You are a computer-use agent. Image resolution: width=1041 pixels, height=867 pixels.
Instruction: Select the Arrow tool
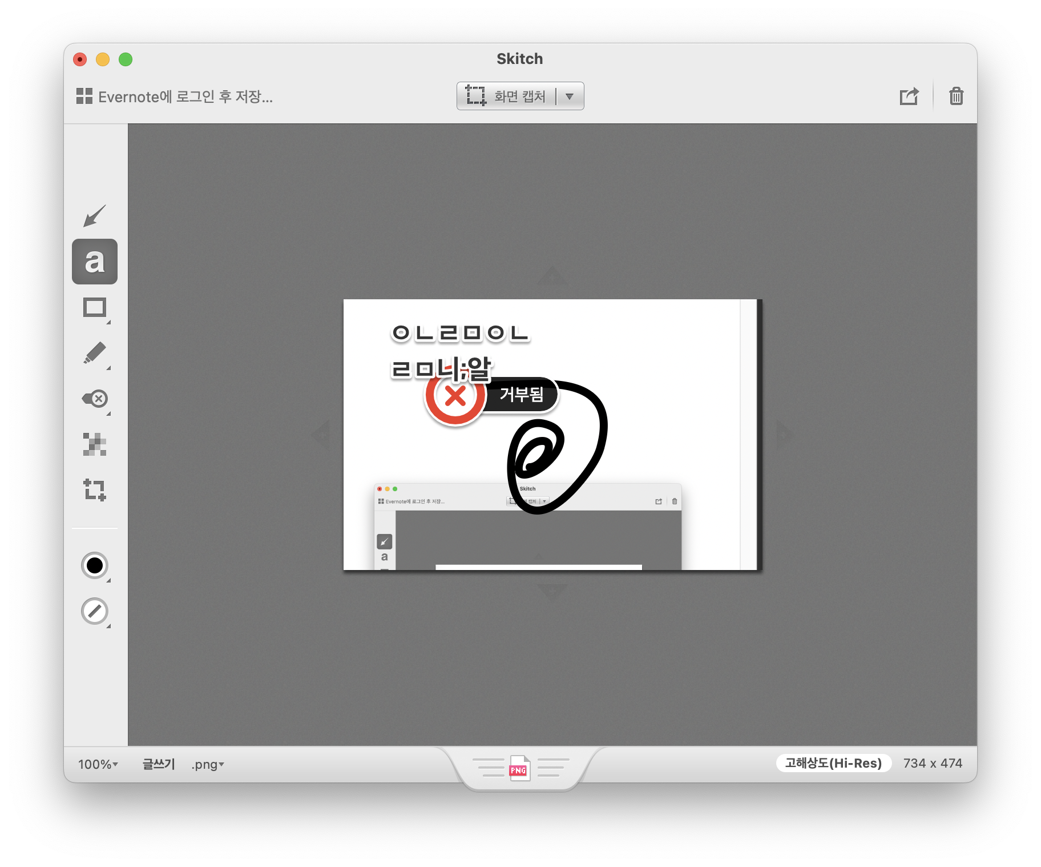click(x=95, y=216)
